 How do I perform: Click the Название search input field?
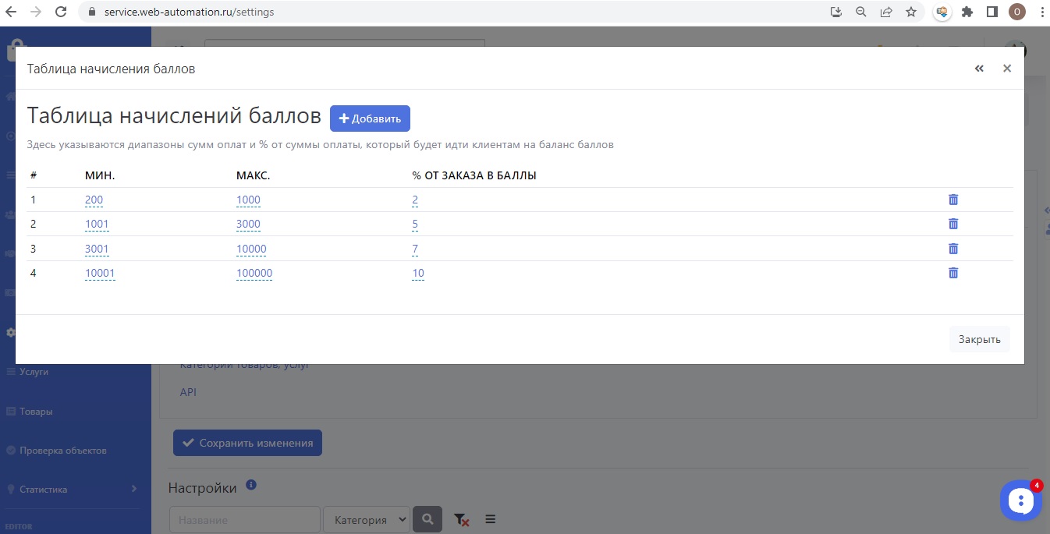(x=244, y=519)
